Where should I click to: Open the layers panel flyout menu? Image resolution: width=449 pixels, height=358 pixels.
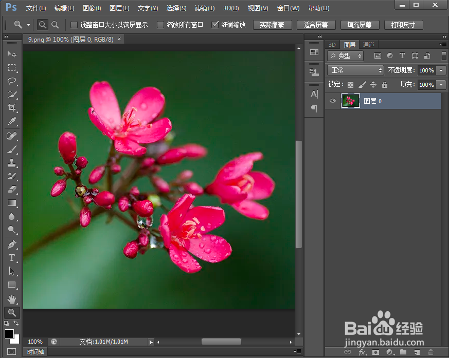(x=443, y=44)
